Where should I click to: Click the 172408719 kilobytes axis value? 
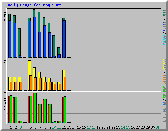coord(5,101)
